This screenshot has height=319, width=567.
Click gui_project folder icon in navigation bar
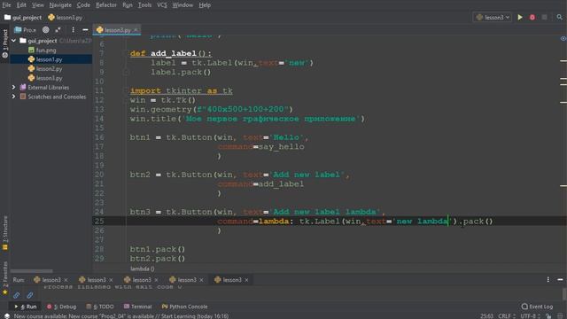coord(7,18)
